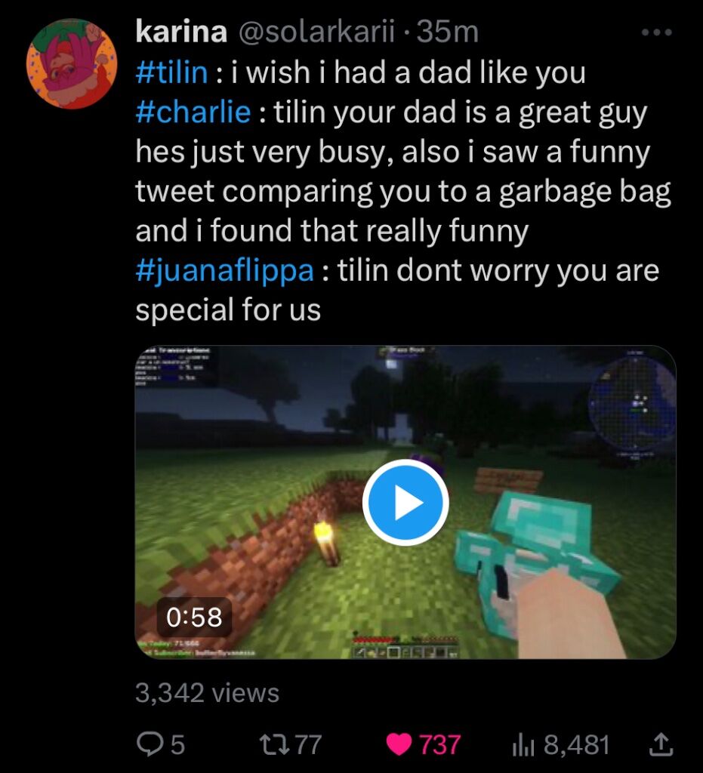Open karina's profile avatar
The image size is (703, 773).
(x=72, y=63)
